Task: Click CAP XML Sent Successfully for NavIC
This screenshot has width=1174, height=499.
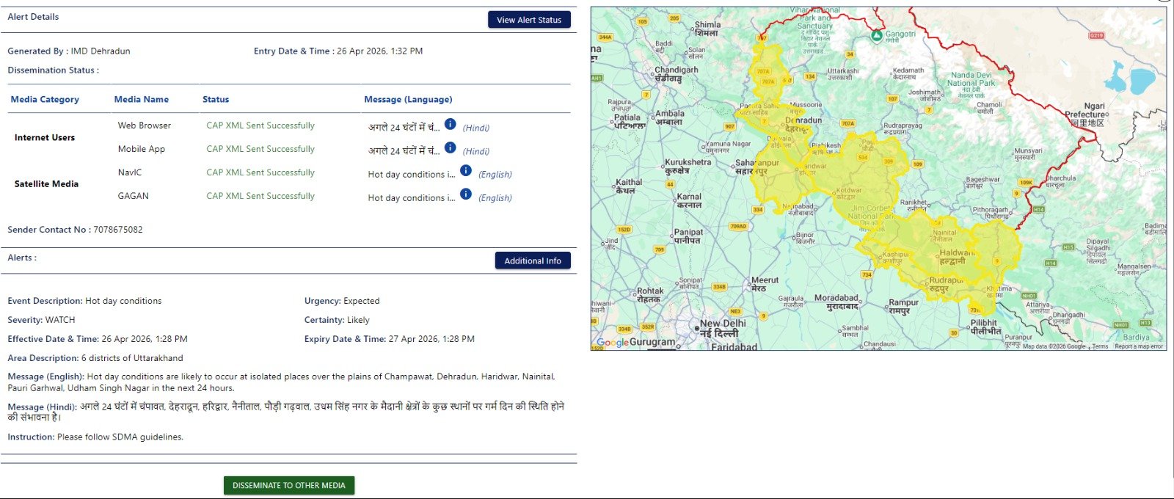Action: tap(260, 172)
